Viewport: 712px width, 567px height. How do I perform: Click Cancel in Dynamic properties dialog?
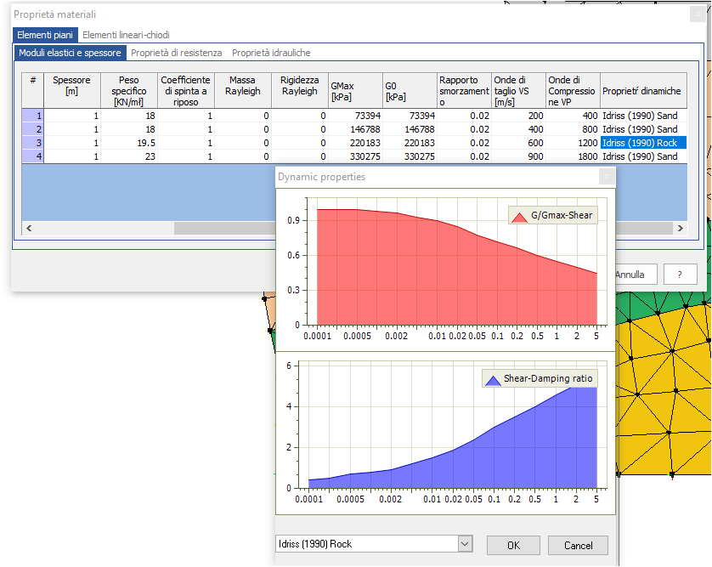pos(578,545)
